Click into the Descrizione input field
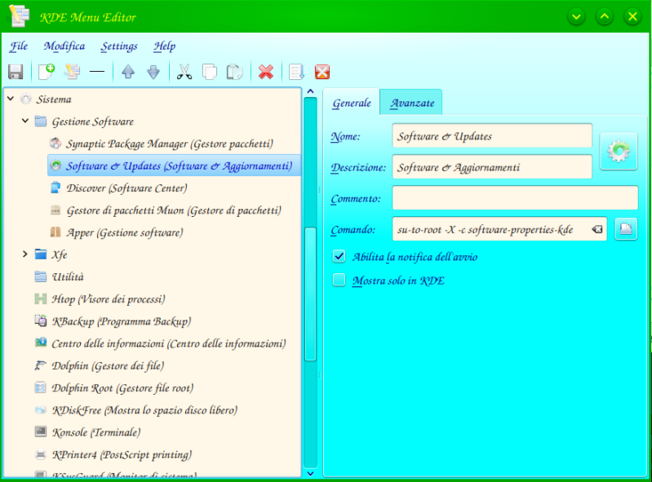The height and width of the screenshot is (482, 652). [x=492, y=167]
